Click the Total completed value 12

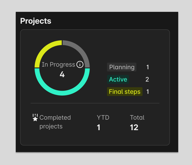(x=134, y=127)
